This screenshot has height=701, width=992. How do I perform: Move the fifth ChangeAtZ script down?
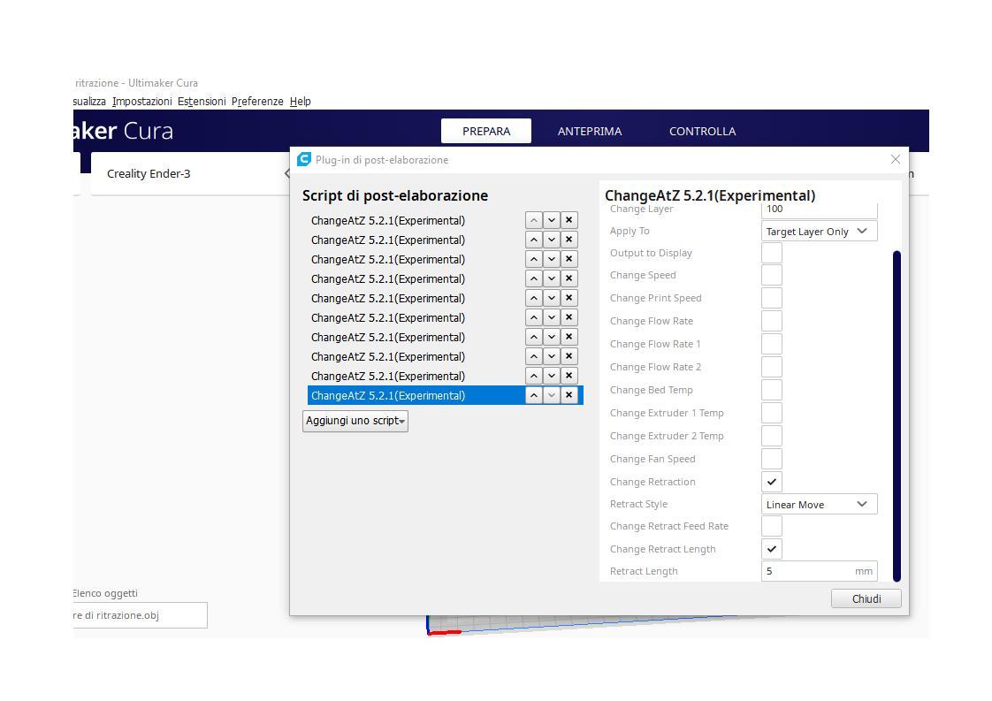[552, 298]
